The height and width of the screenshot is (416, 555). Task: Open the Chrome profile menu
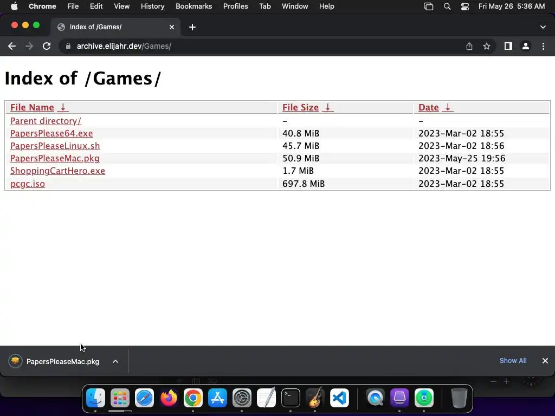pos(526,46)
